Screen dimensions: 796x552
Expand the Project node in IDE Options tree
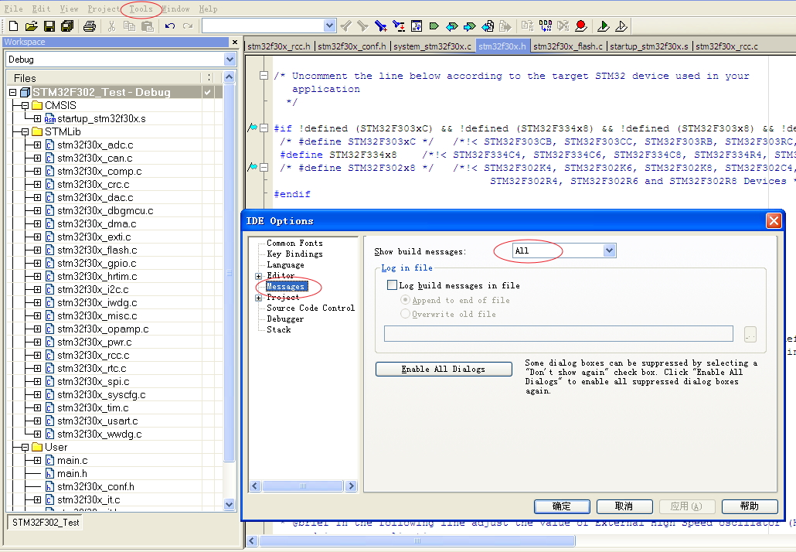point(258,298)
